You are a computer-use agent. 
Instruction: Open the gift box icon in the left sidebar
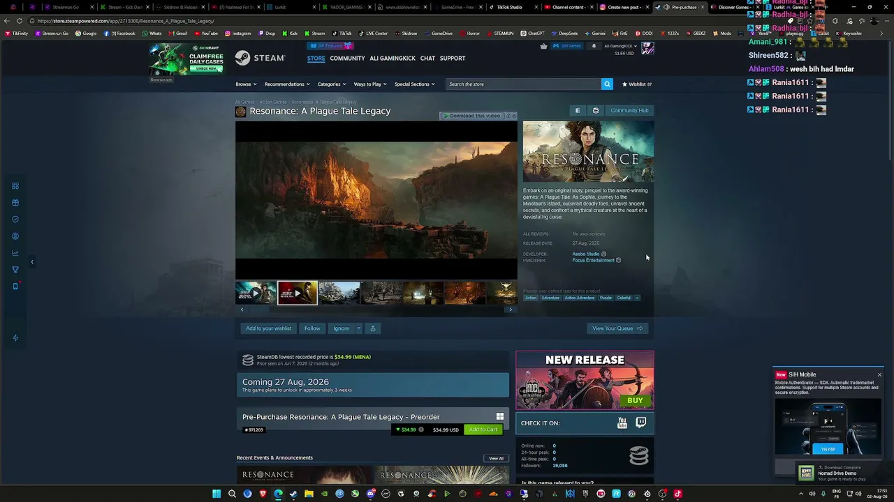pos(15,203)
